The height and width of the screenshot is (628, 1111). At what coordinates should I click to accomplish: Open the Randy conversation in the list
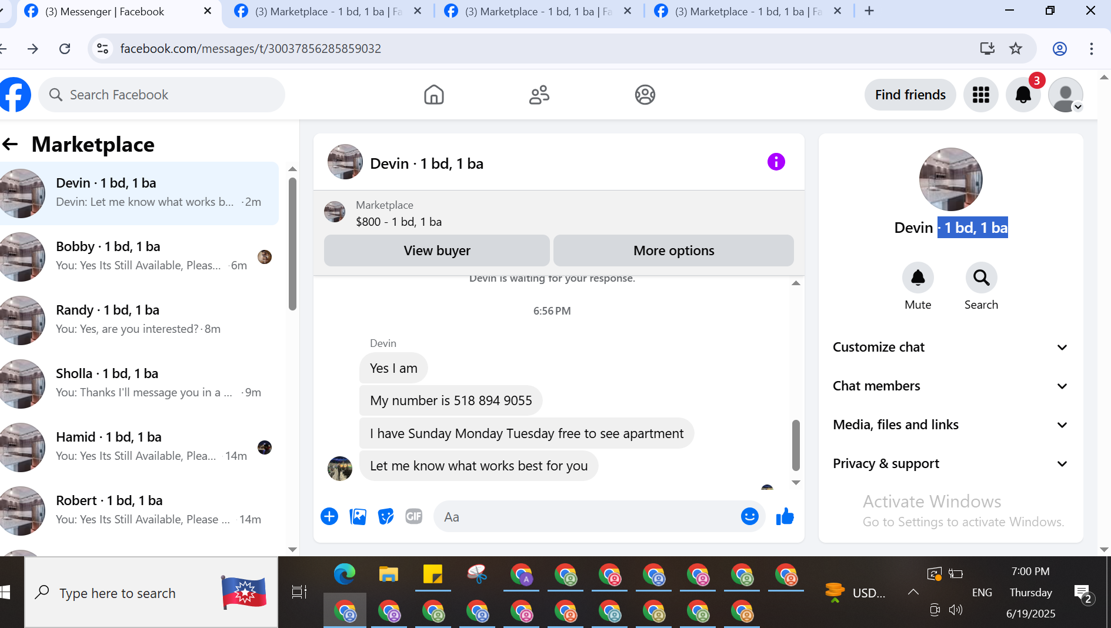(139, 320)
